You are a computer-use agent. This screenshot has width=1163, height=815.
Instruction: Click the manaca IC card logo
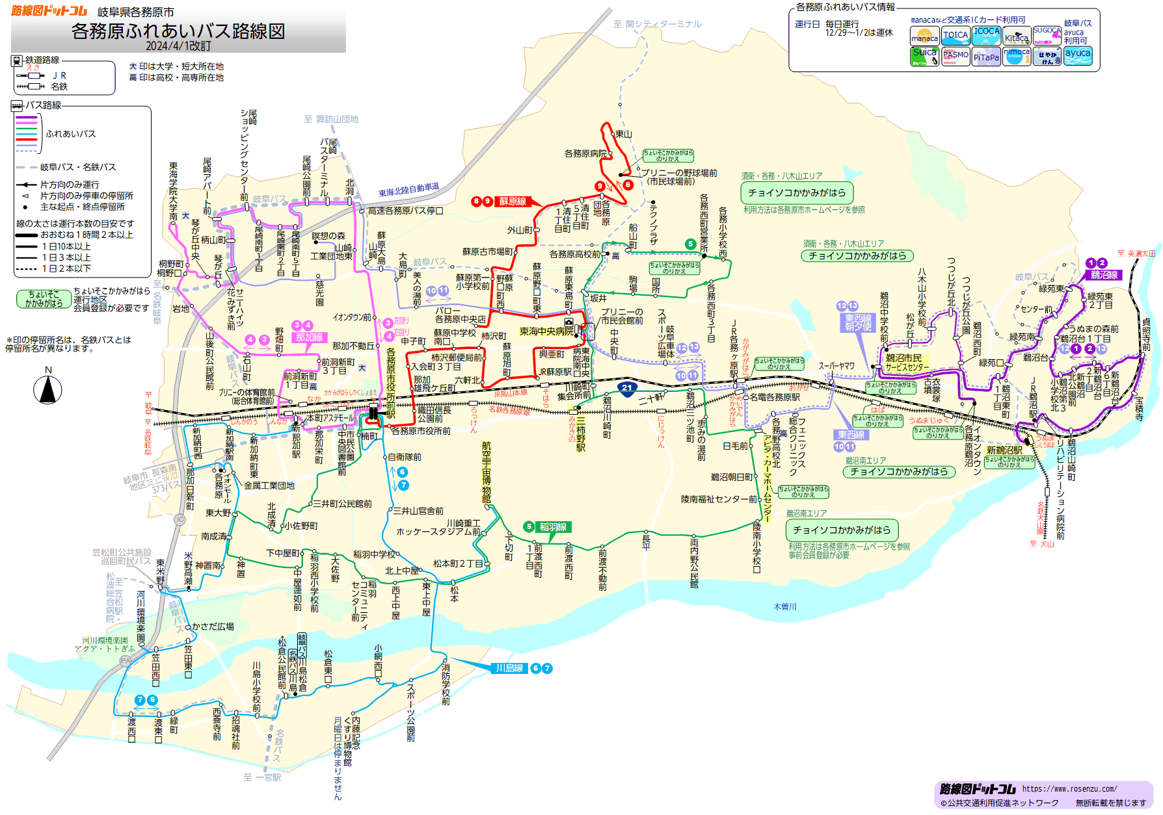(x=924, y=35)
